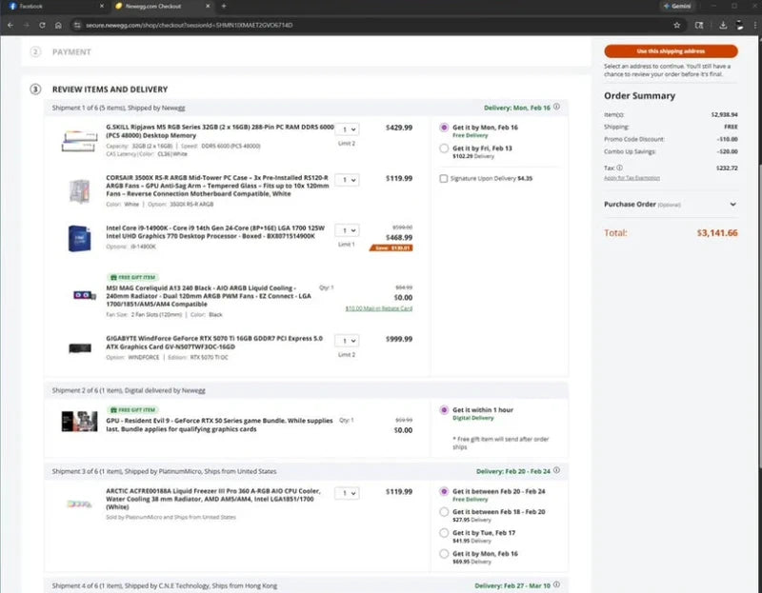The height and width of the screenshot is (593, 762).
Task: Open CORSAIR 3500X RS-R ARGB case title
Action: (217, 186)
